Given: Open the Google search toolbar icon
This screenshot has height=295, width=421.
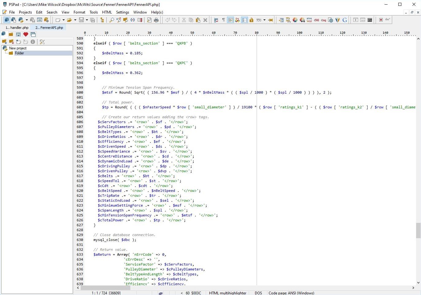Looking at the screenshot, I should (x=345, y=20).
